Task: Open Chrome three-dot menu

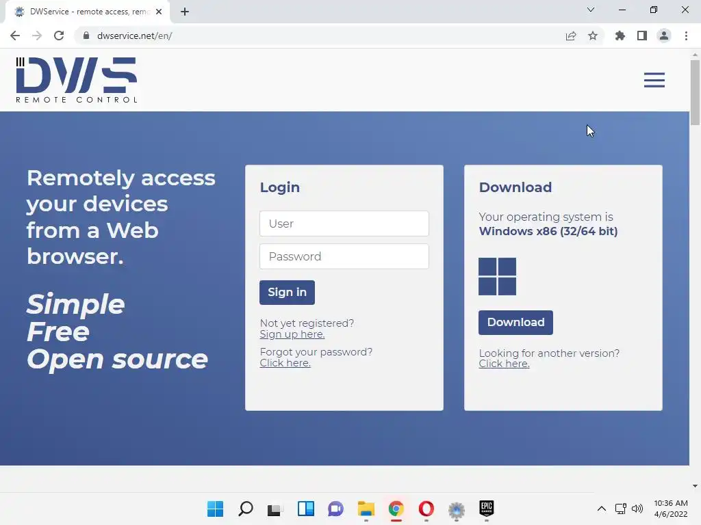Action: (686, 36)
